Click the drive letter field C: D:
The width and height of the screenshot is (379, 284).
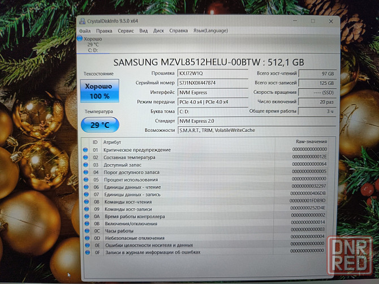click(x=213, y=111)
